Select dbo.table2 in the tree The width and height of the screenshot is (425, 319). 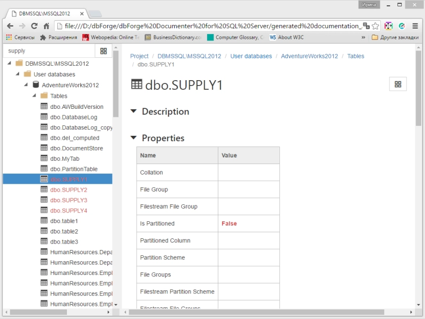pyautogui.click(x=64, y=231)
